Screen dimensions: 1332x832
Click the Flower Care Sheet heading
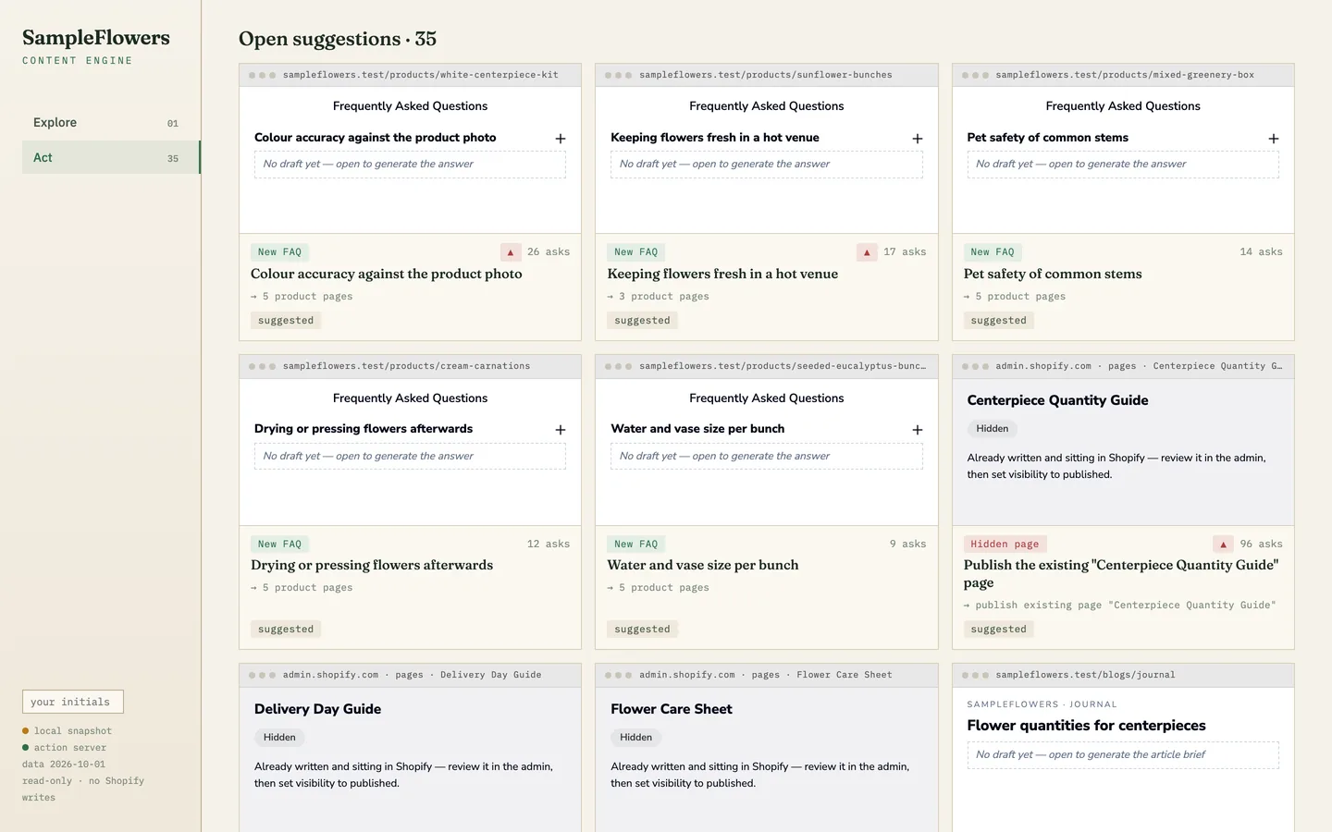672,710
